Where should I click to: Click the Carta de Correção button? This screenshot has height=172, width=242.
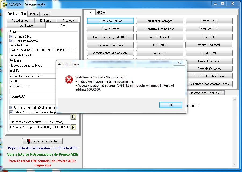210,69
